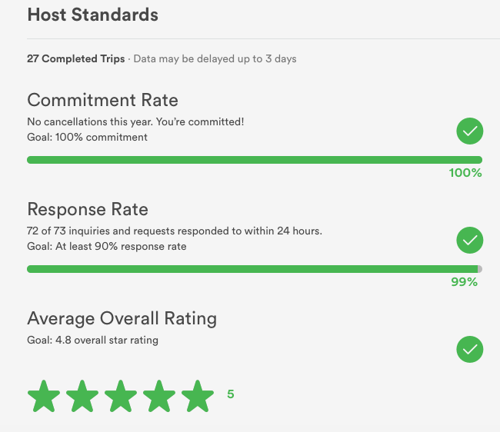Click the 'Goal: 4.8 overall star rating' text
This screenshot has width=500, height=432.
tap(92, 340)
